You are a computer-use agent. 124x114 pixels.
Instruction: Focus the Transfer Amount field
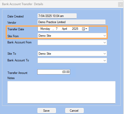click(54, 72)
